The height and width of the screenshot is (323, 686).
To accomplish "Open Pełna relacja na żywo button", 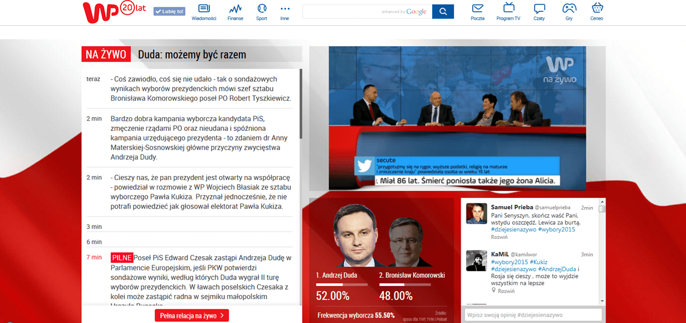I will [192, 315].
